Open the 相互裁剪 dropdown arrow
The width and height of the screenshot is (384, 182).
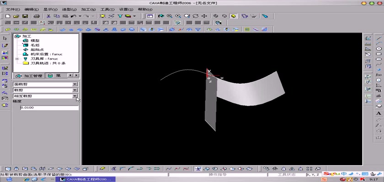tap(75, 96)
